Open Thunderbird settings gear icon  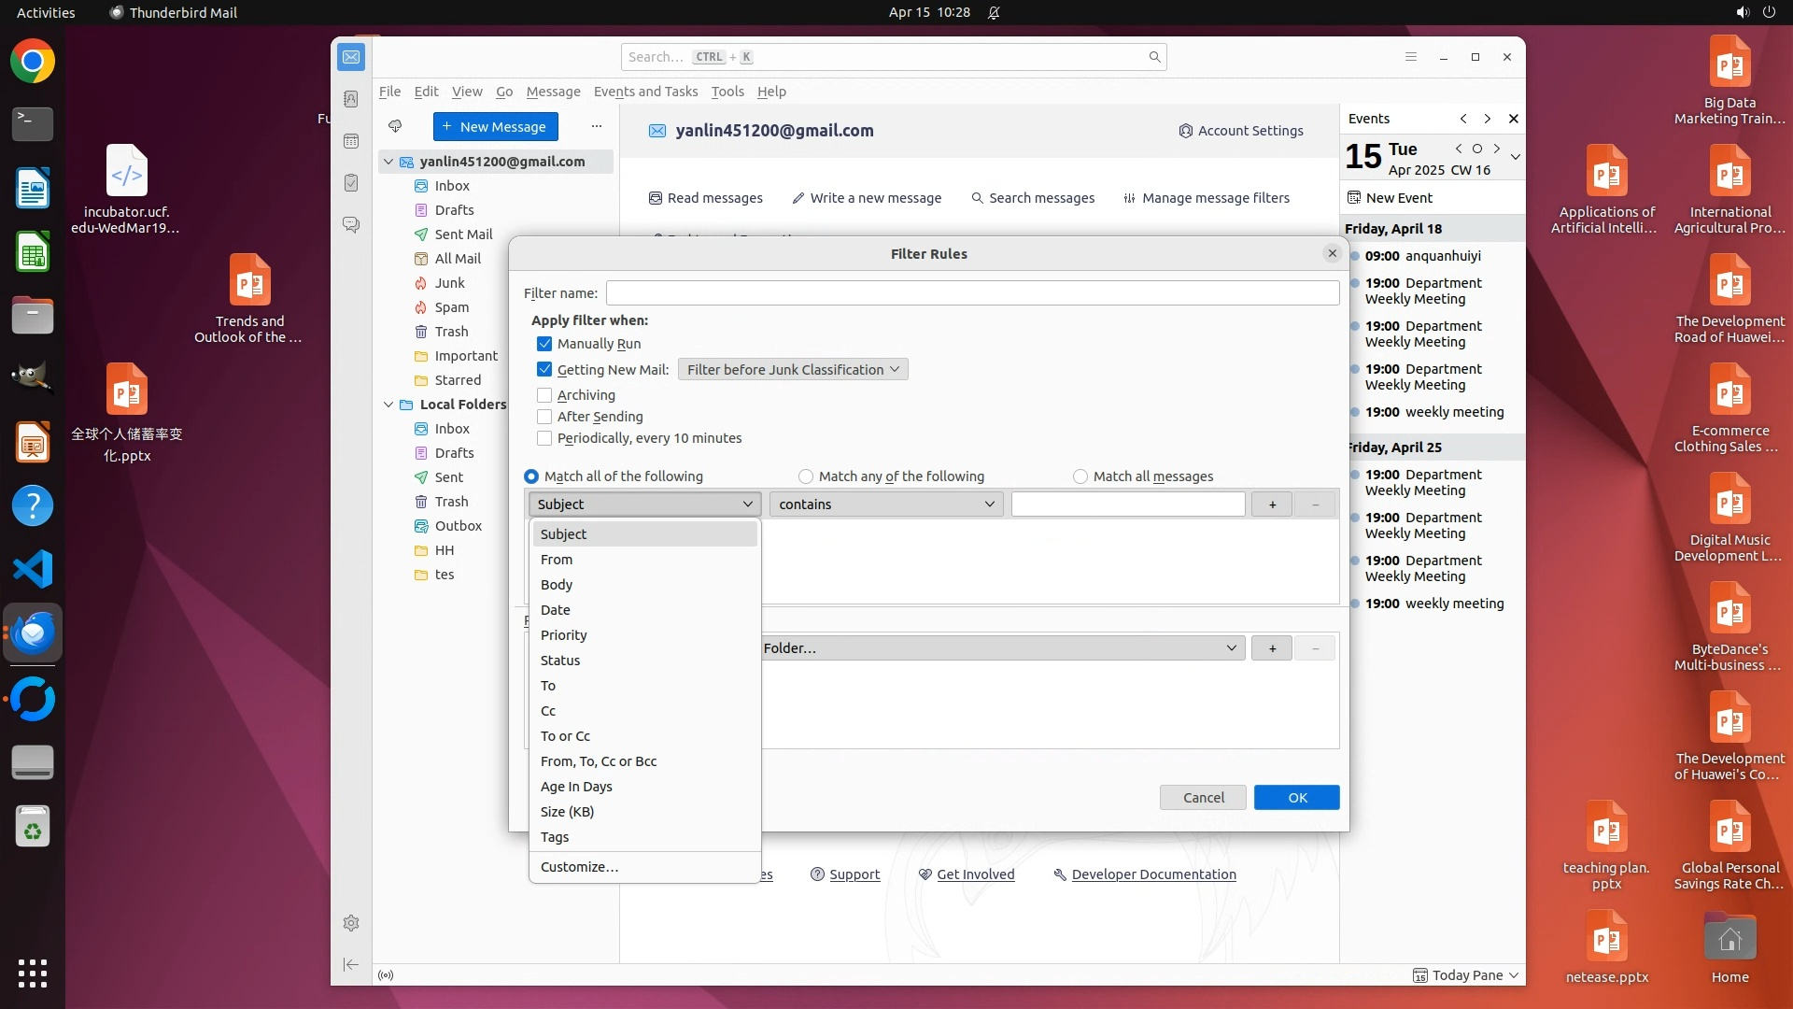[351, 923]
